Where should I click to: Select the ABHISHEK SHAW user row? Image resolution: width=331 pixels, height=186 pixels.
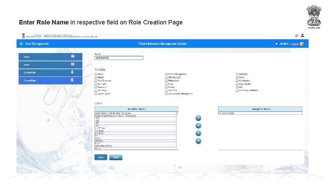coord(135,146)
